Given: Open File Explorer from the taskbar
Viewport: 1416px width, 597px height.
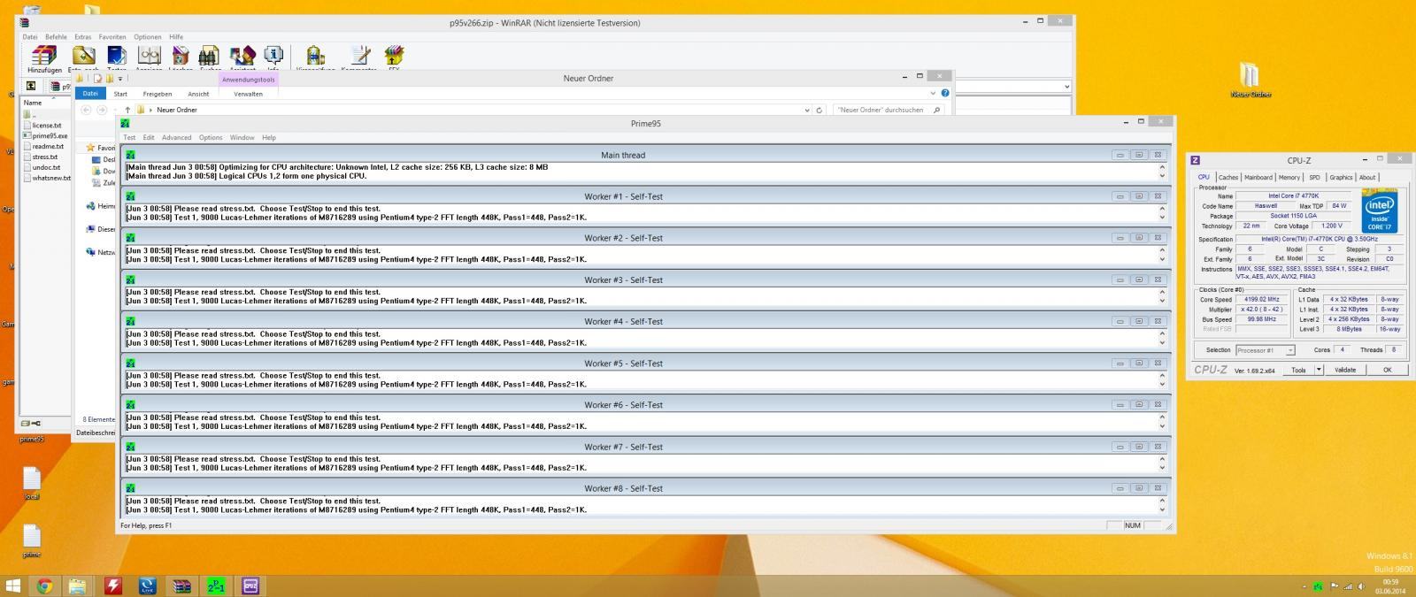Looking at the screenshot, I should [78, 586].
